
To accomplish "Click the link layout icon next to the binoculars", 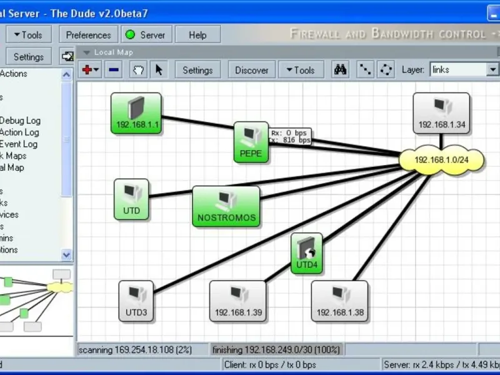I will 365,69.
